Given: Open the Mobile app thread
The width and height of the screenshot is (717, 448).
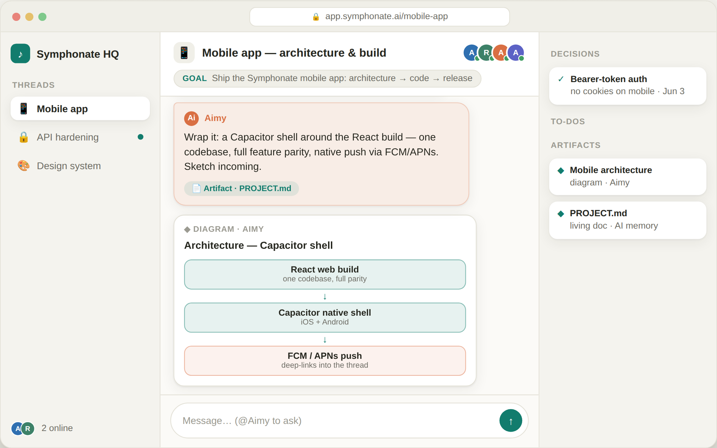Looking at the screenshot, I should (80, 109).
